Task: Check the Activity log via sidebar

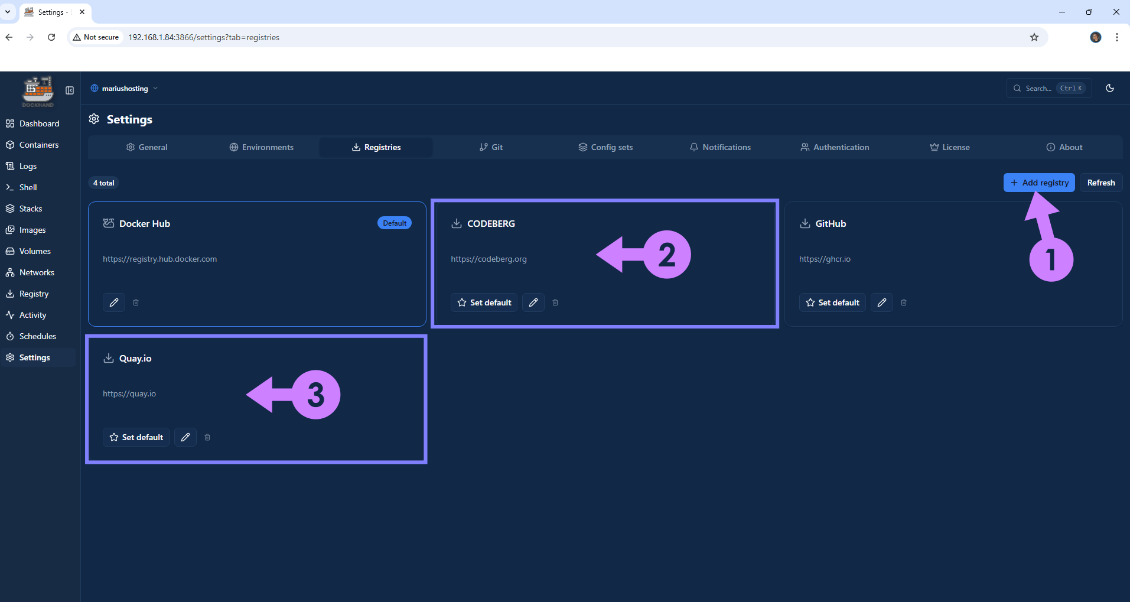Action: 32,314
